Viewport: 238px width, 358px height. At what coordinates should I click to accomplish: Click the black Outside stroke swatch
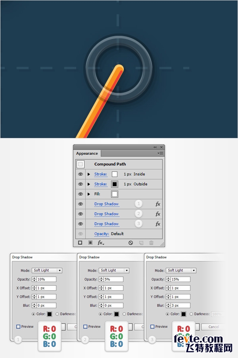point(115,184)
